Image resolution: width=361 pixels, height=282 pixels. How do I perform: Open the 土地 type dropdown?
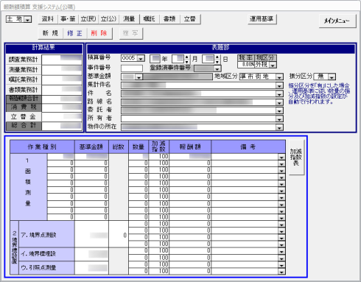point(28,19)
